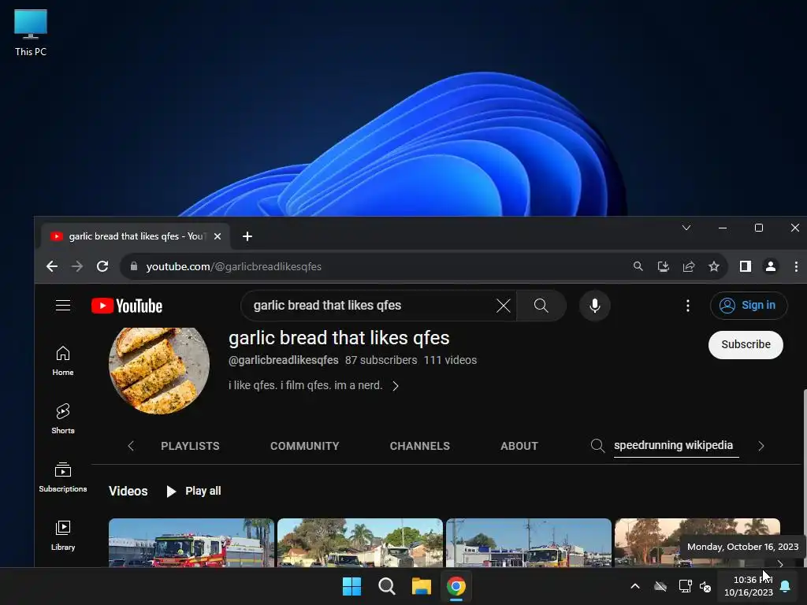Open first video thumbnail with red fire truck
The height and width of the screenshot is (605, 807).
tap(191, 543)
